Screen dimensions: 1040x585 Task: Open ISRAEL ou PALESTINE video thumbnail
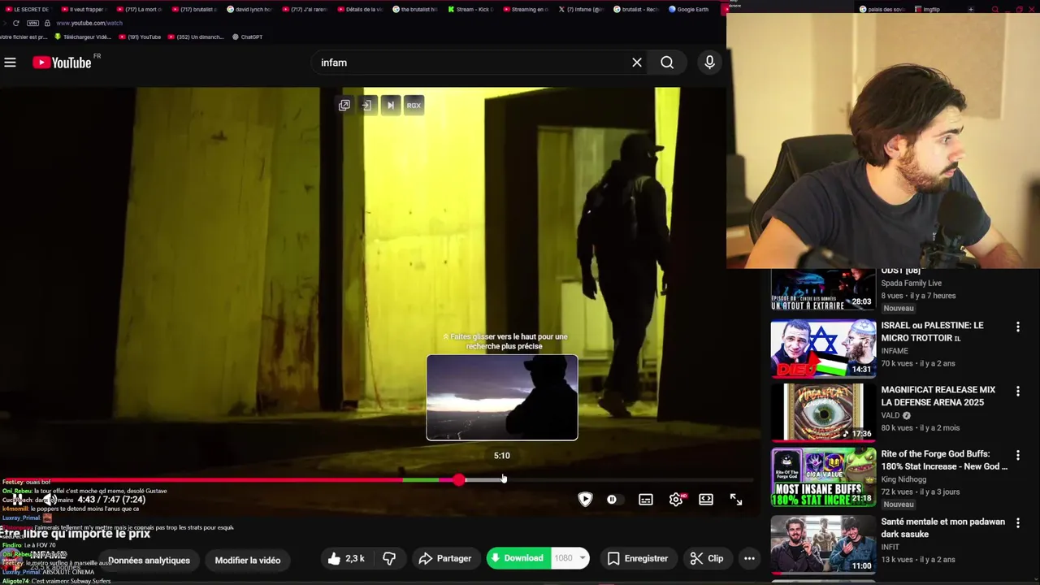pyautogui.click(x=823, y=349)
